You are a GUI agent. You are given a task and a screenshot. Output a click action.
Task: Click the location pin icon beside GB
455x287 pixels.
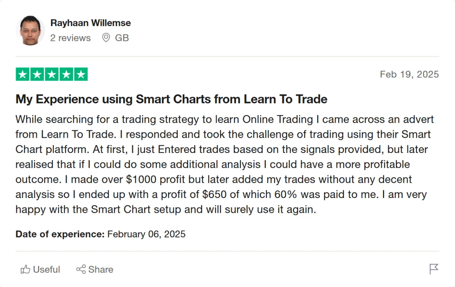(106, 38)
